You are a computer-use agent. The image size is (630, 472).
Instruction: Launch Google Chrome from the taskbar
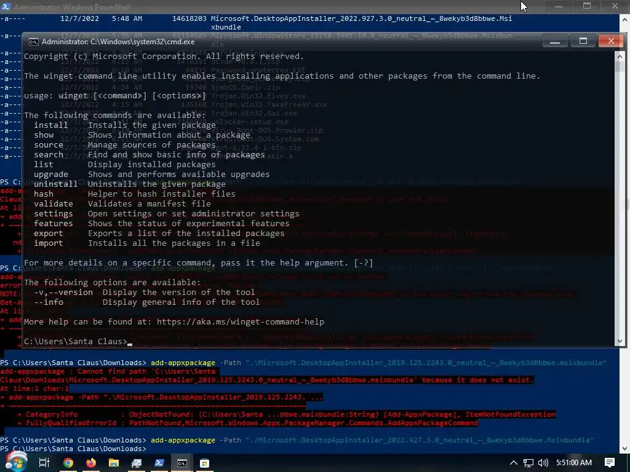68,463
